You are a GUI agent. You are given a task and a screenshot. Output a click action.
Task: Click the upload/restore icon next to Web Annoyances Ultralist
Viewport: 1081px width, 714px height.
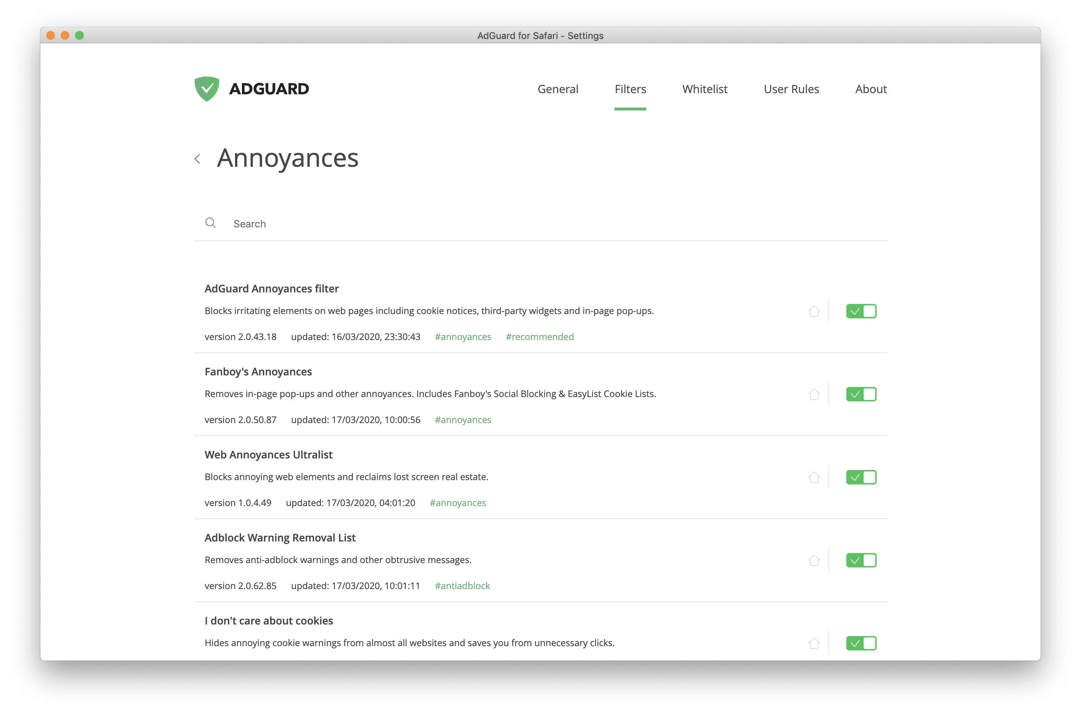point(813,477)
